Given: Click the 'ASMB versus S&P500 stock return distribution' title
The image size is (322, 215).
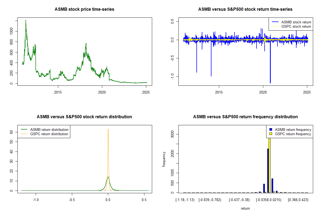Looking at the screenshot, I should [x=85, y=117].
